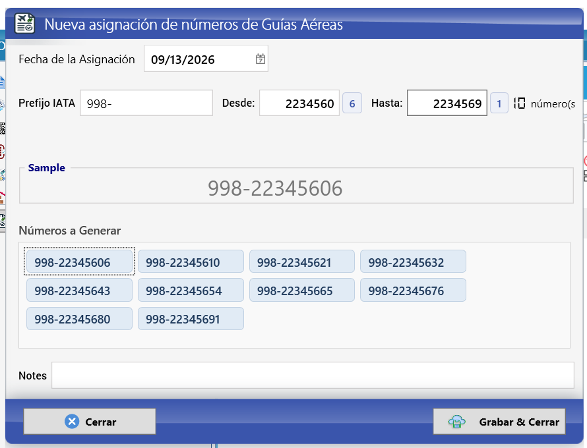This screenshot has width=587, height=448.
Task: Click the Desde: label
Action: point(239,103)
